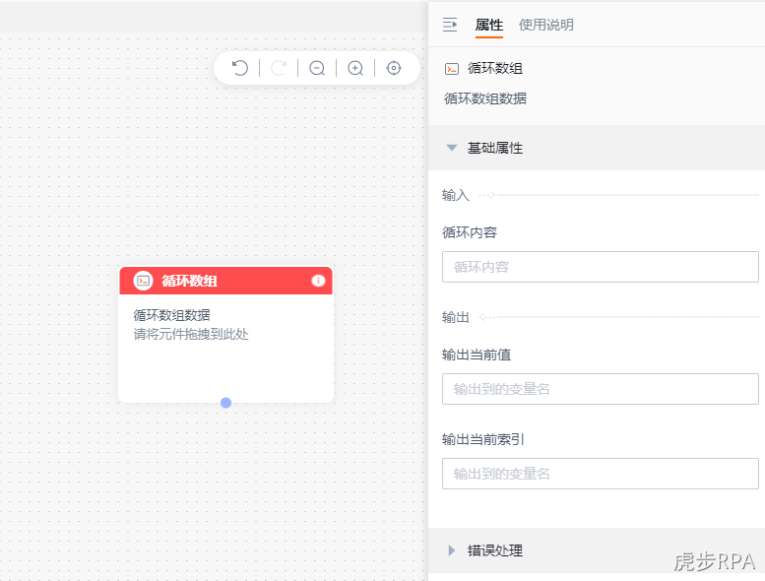765x581 pixels.
Task: Click the 输出 section label
Action: [x=456, y=317]
